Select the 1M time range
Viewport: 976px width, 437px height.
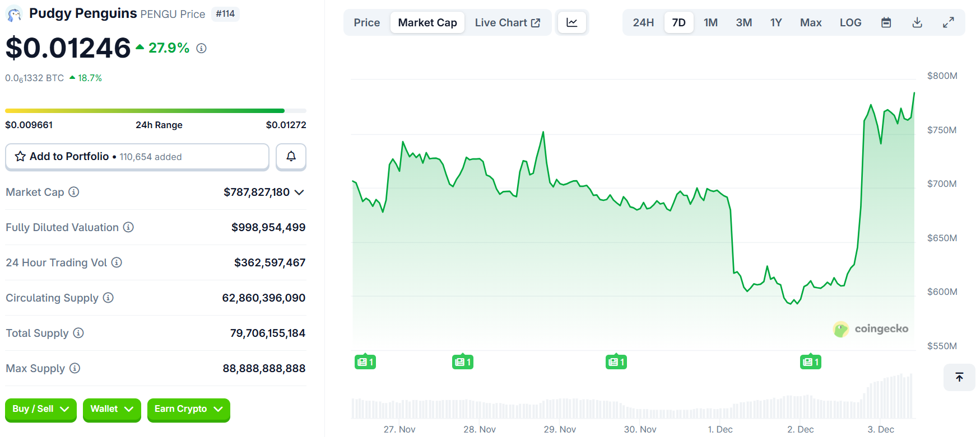coord(710,23)
